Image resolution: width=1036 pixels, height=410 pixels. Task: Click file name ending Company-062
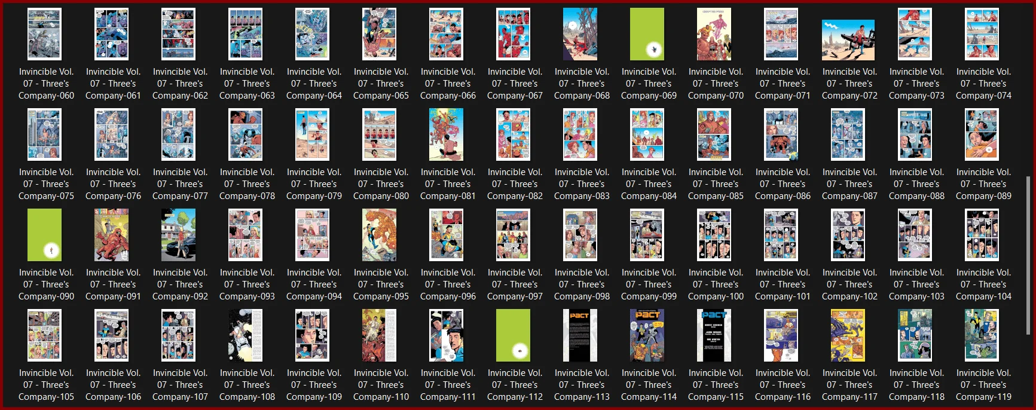[180, 84]
